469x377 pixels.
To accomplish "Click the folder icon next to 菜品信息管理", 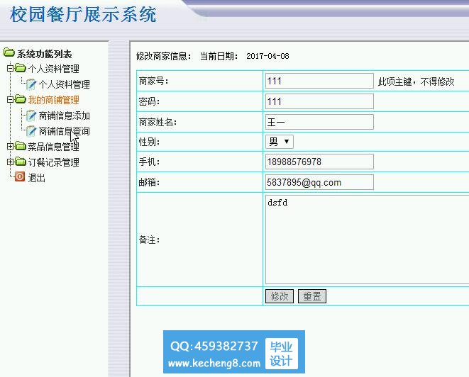I will coord(21,146).
